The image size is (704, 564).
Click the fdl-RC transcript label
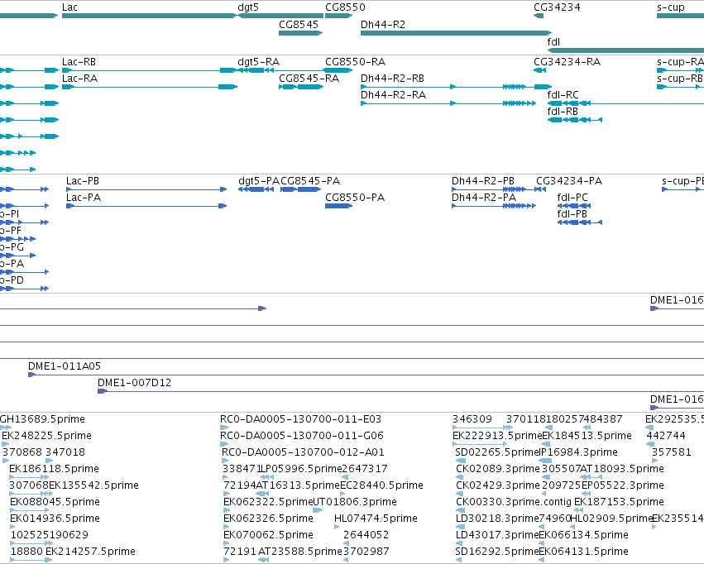coord(563,95)
